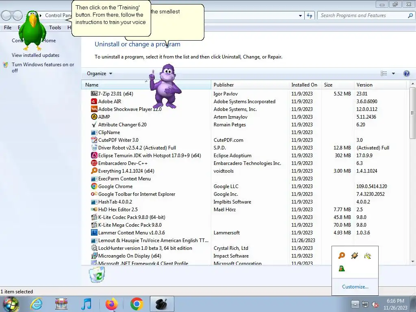Sort by the Version column header
Viewport: 416px width, 312px height.
tap(380, 85)
